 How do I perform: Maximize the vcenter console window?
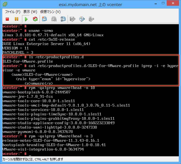tap(163, 3)
